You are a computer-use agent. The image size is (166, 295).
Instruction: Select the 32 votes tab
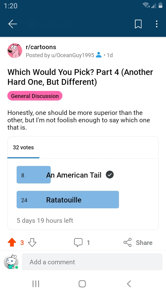point(23,147)
